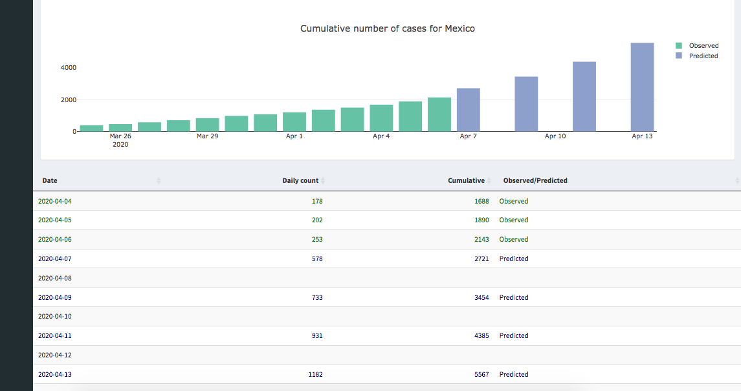Click sort arrows beside Cumulative header
This screenshot has height=391, width=741.
tap(489, 181)
